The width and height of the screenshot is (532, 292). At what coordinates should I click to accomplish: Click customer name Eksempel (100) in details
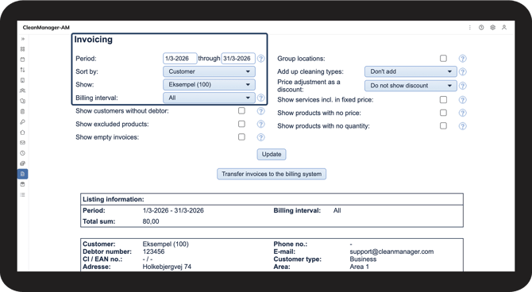point(166,244)
